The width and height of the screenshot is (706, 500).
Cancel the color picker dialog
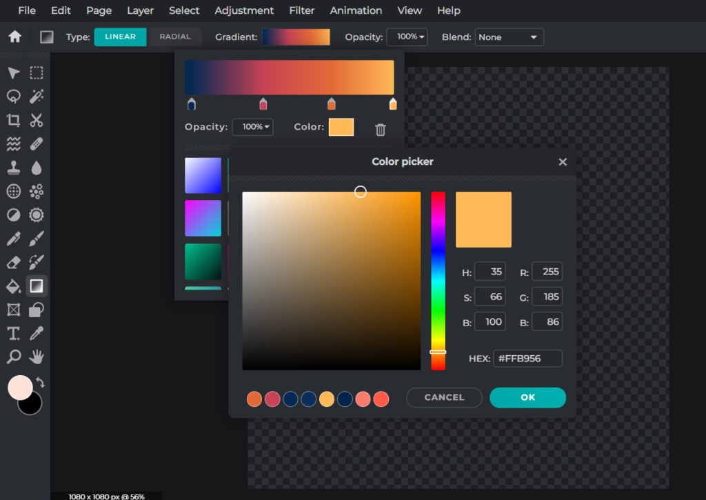pos(444,397)
